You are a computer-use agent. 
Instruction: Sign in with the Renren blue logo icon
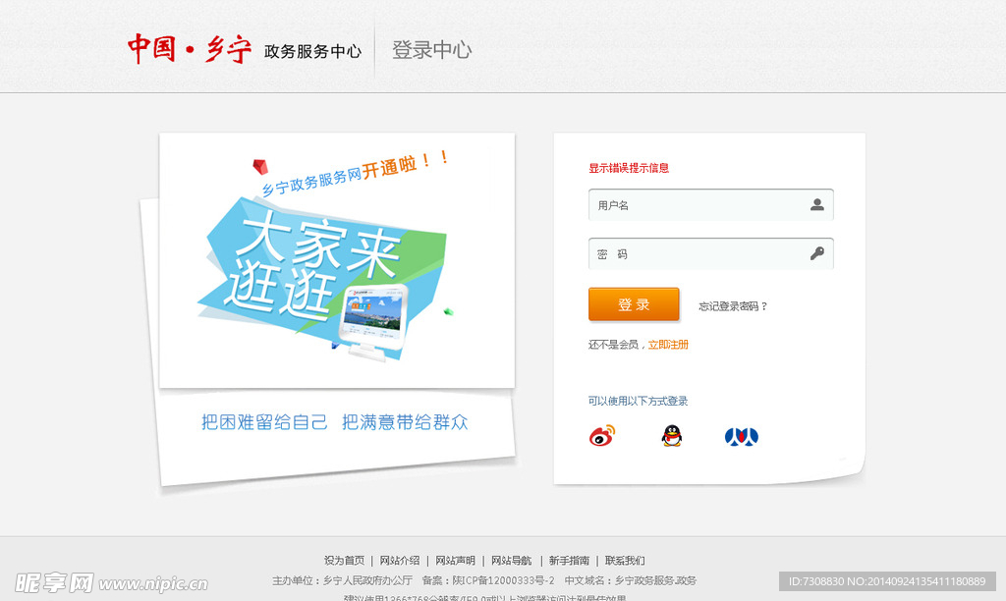pyautogui.click(x=740, y=436)
